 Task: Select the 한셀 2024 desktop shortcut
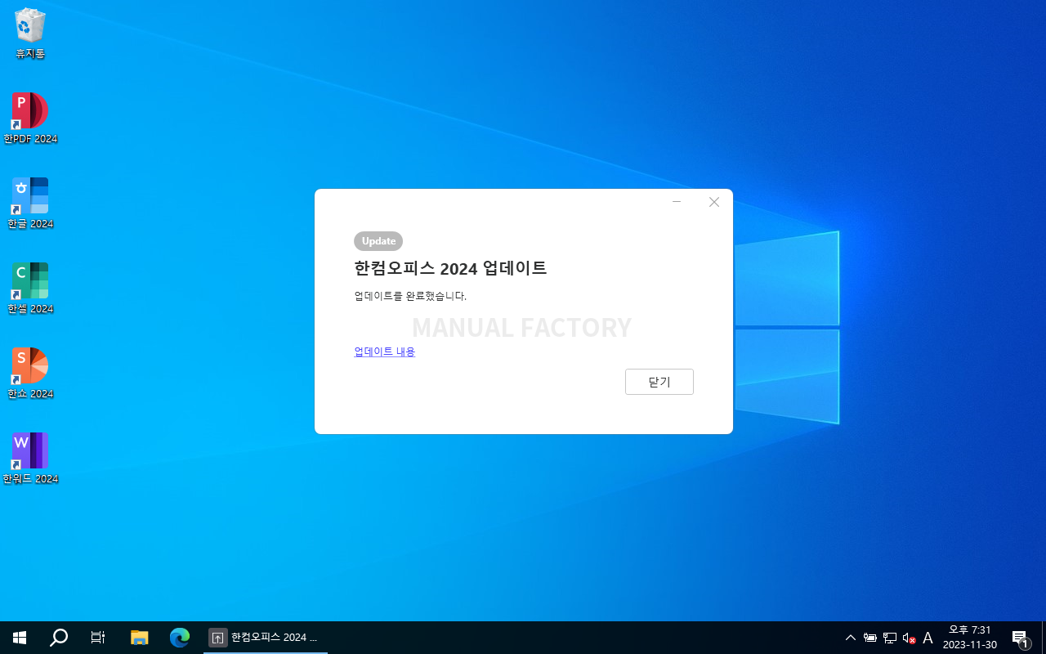point(30,289)
